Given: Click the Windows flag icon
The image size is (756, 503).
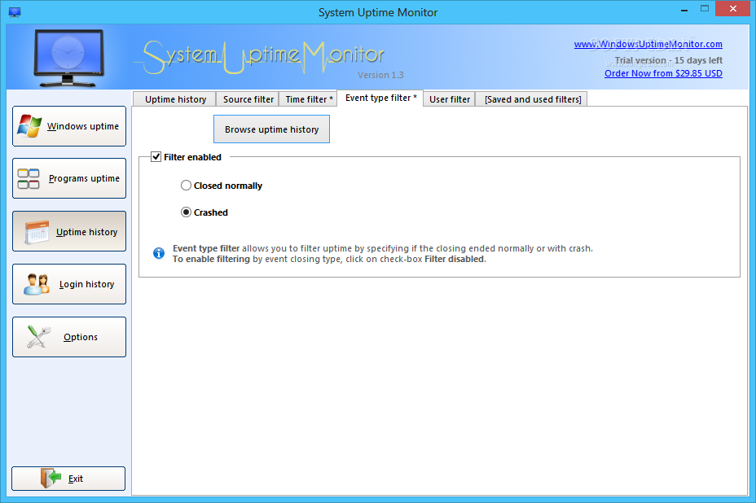Looking at the screenshot, I should click(x=29, y=126).
